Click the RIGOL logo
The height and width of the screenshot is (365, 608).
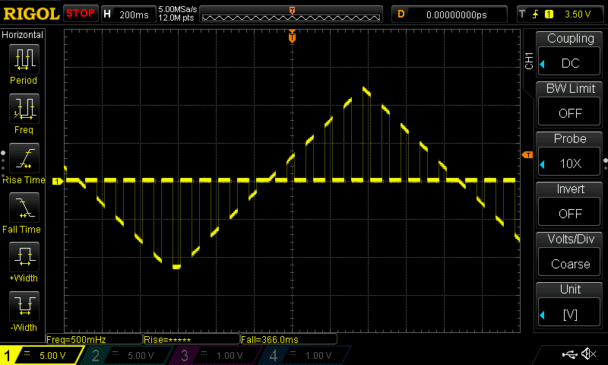pyautogui.click(x=31, y=14)
